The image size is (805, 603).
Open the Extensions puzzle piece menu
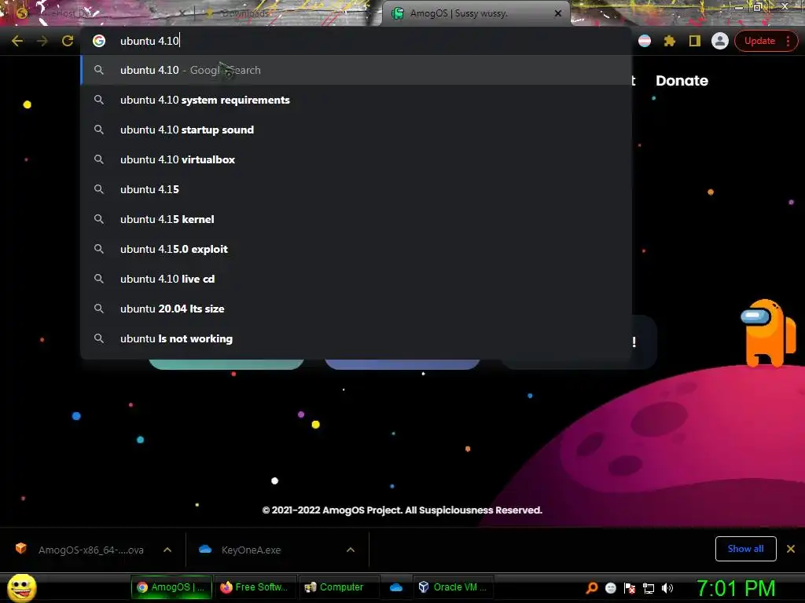pyautogui.click(x=670, y=41)
